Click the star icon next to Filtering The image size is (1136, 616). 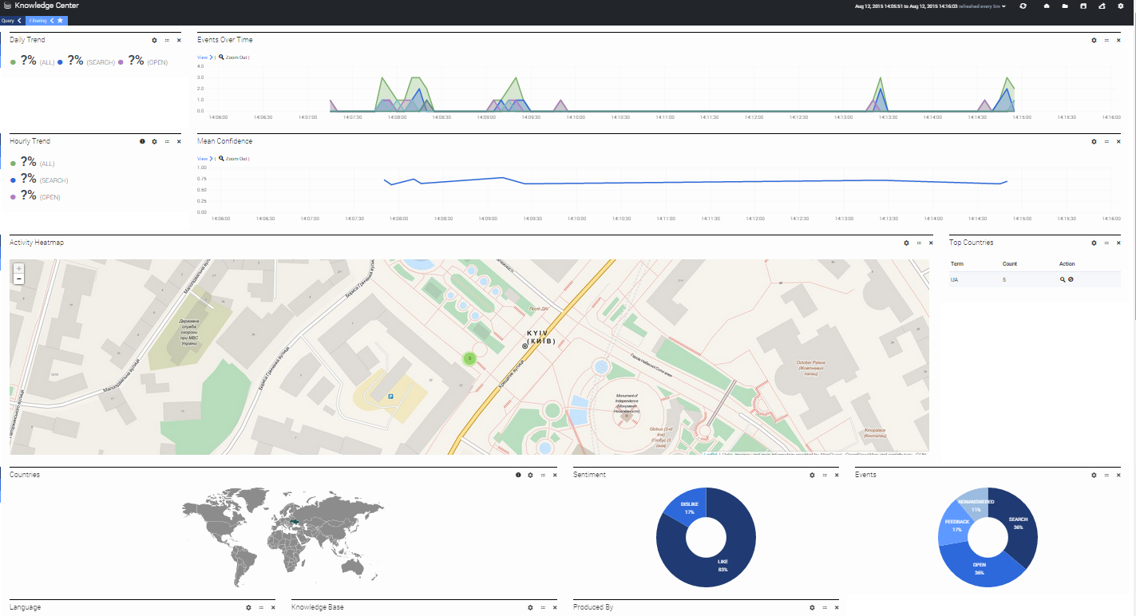pyautogui.click(x=60, y=20)
